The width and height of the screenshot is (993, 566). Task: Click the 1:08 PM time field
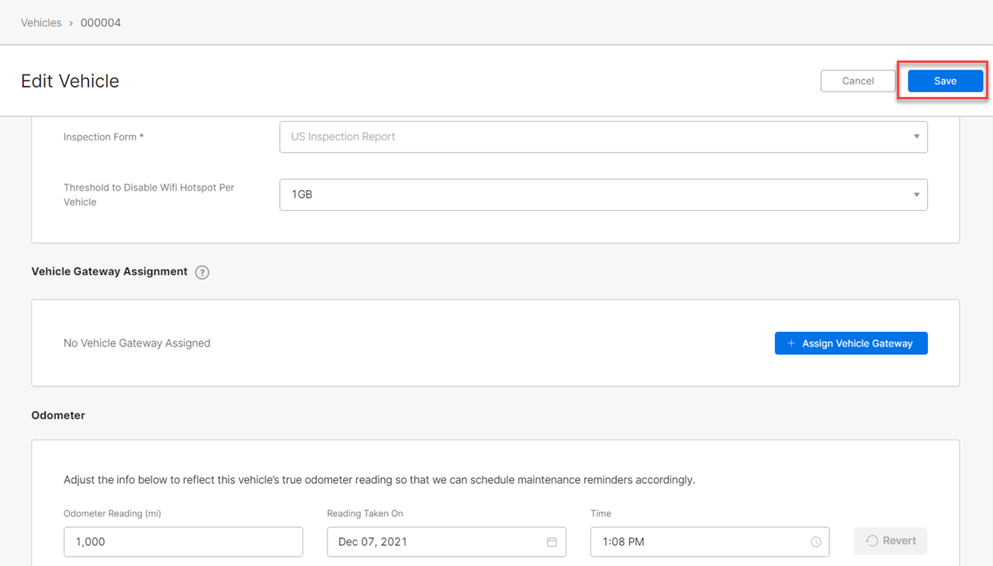[698, 542]
